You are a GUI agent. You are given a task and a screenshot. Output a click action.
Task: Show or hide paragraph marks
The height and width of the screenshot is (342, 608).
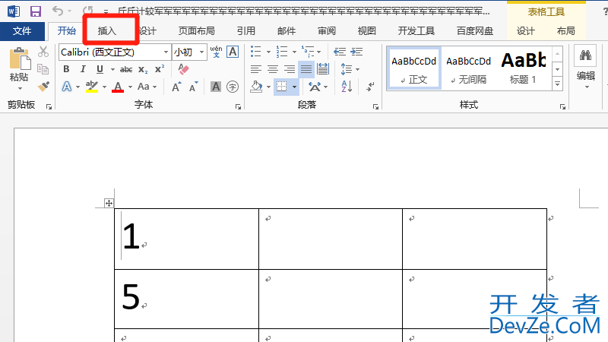tap(370, 86)
